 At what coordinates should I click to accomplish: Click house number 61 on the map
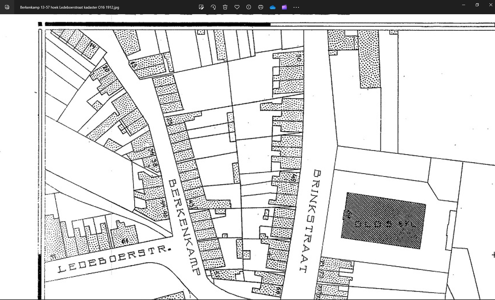pos(125,241)
